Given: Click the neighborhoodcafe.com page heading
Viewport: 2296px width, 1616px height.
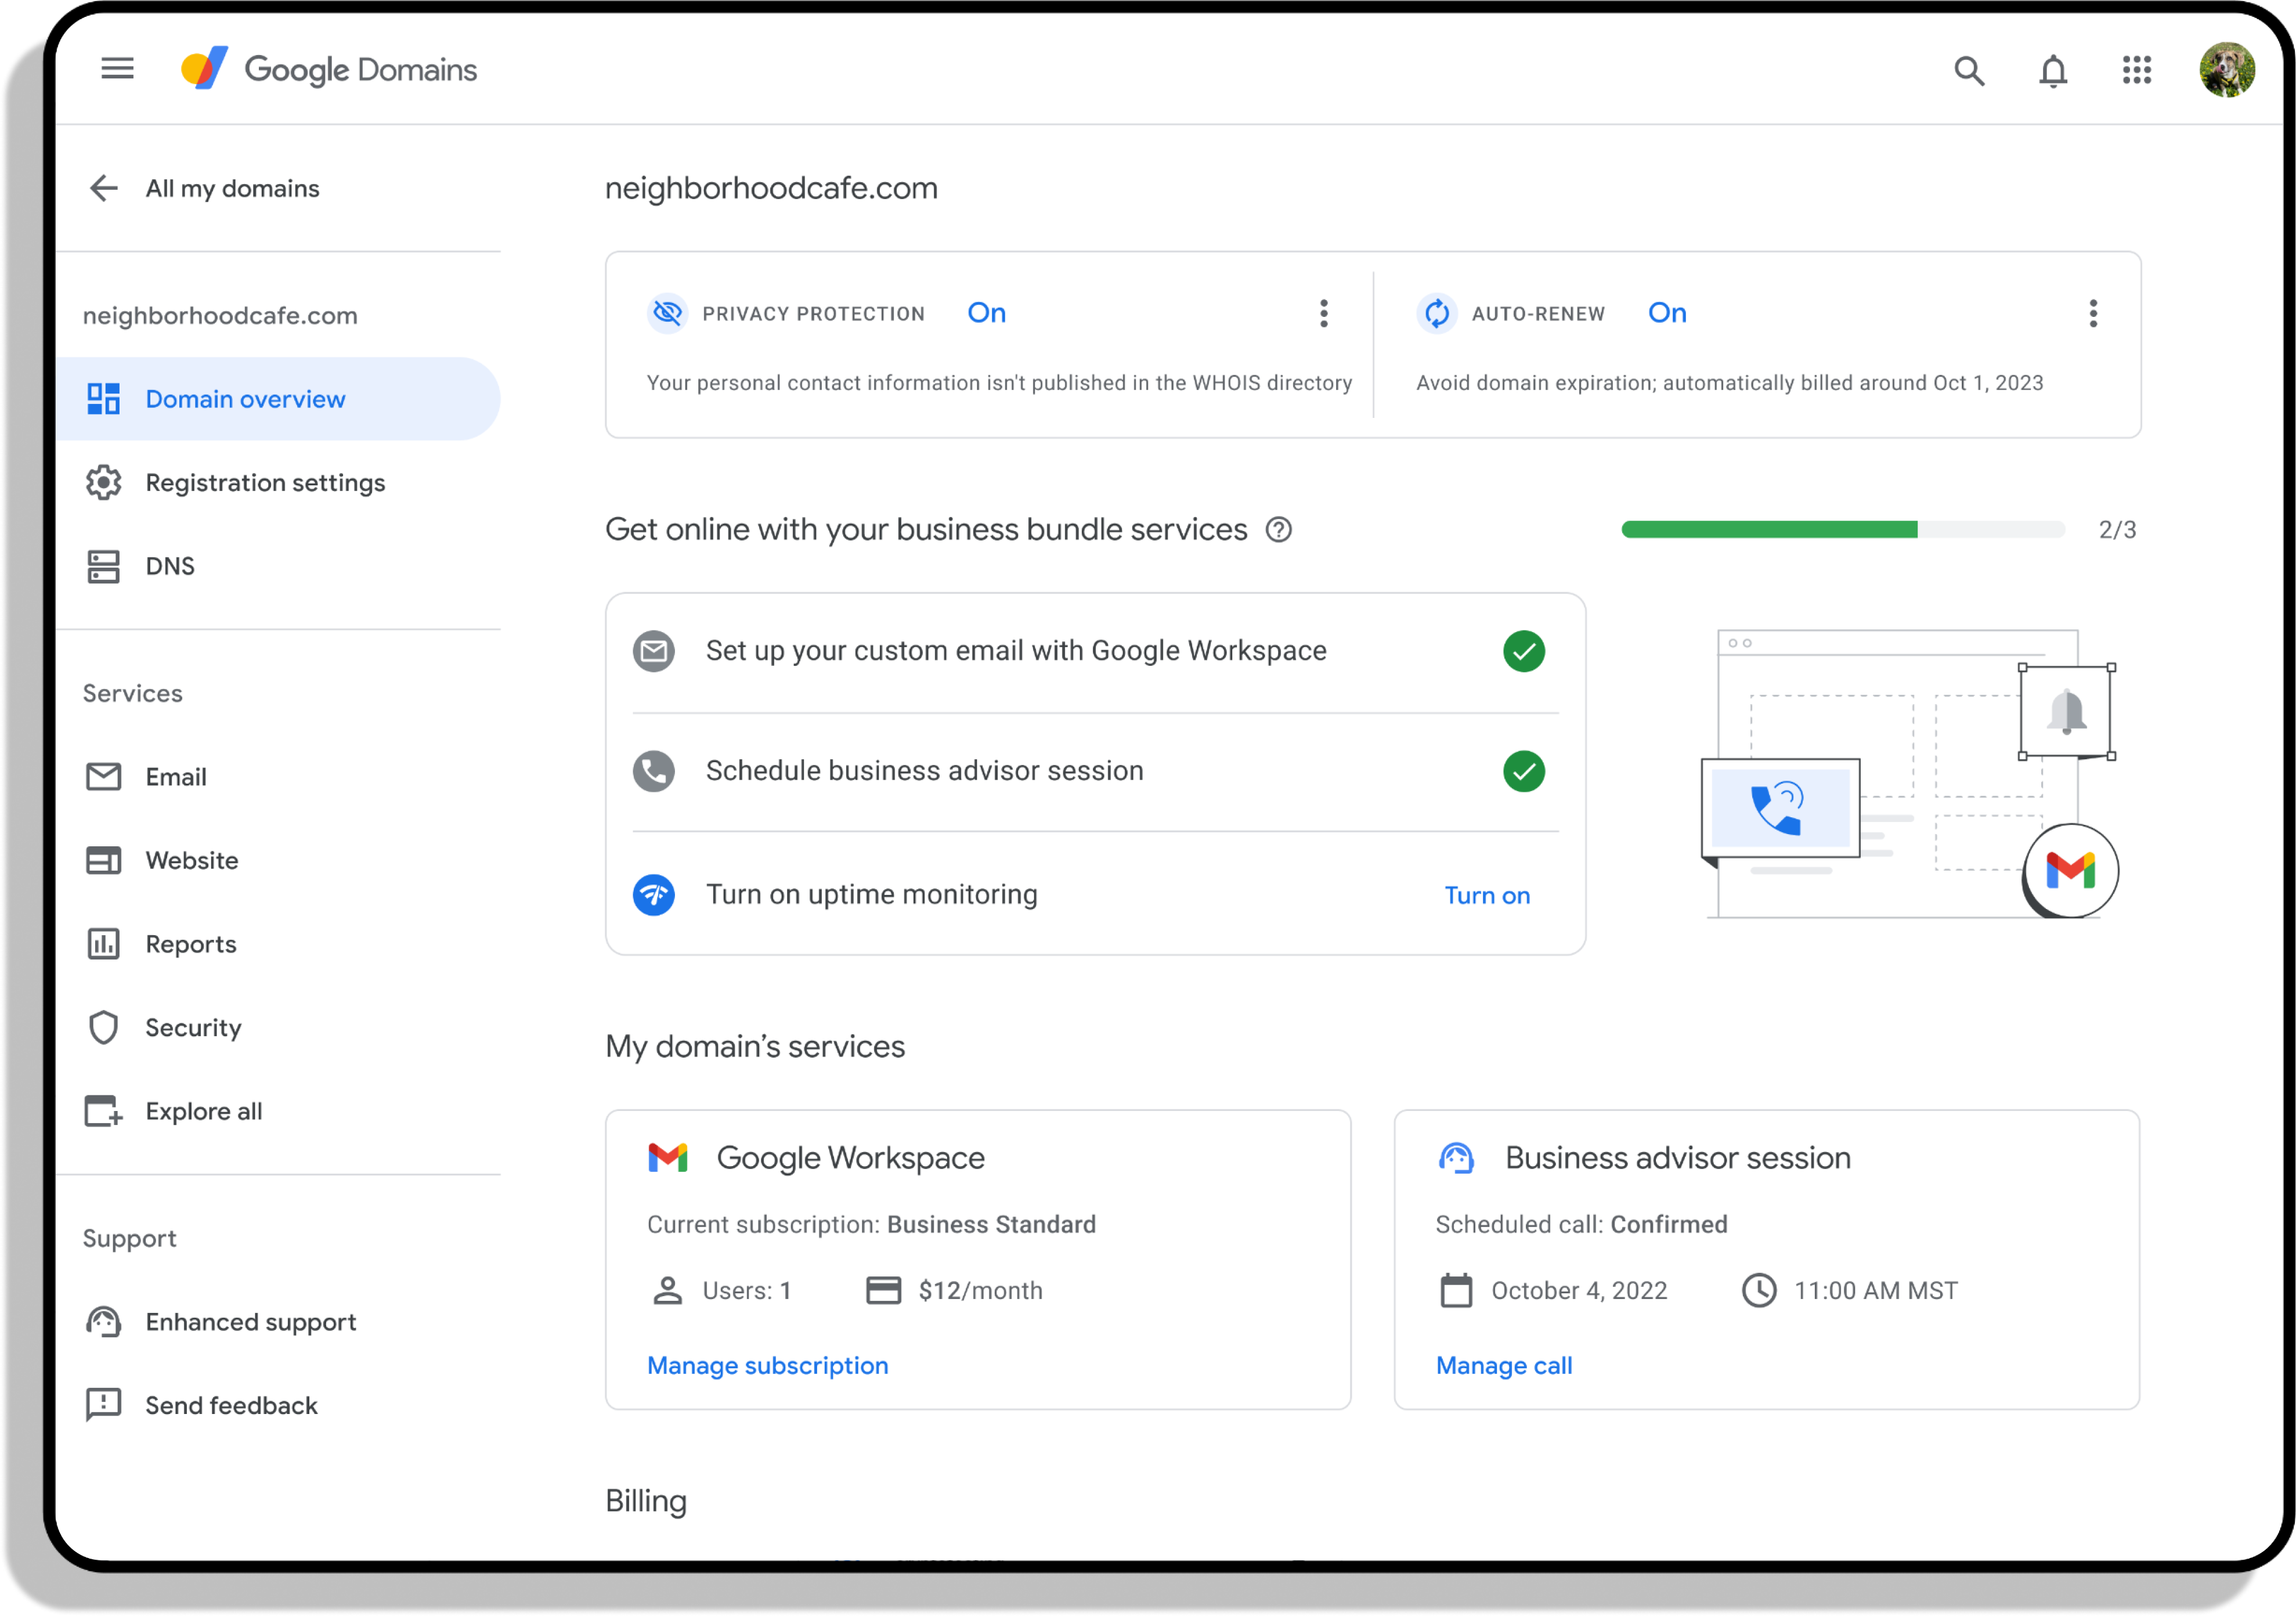Looking at the screenshot, I should click(771, 188).
